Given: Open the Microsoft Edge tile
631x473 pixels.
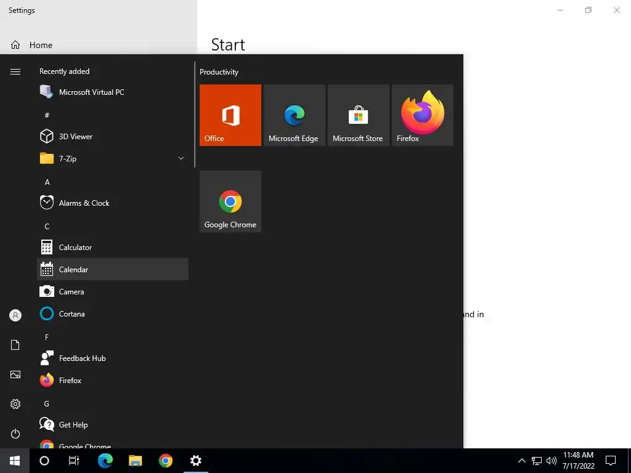Looking at the screenshot, I should pyautogui.click(x=295, y=115).
